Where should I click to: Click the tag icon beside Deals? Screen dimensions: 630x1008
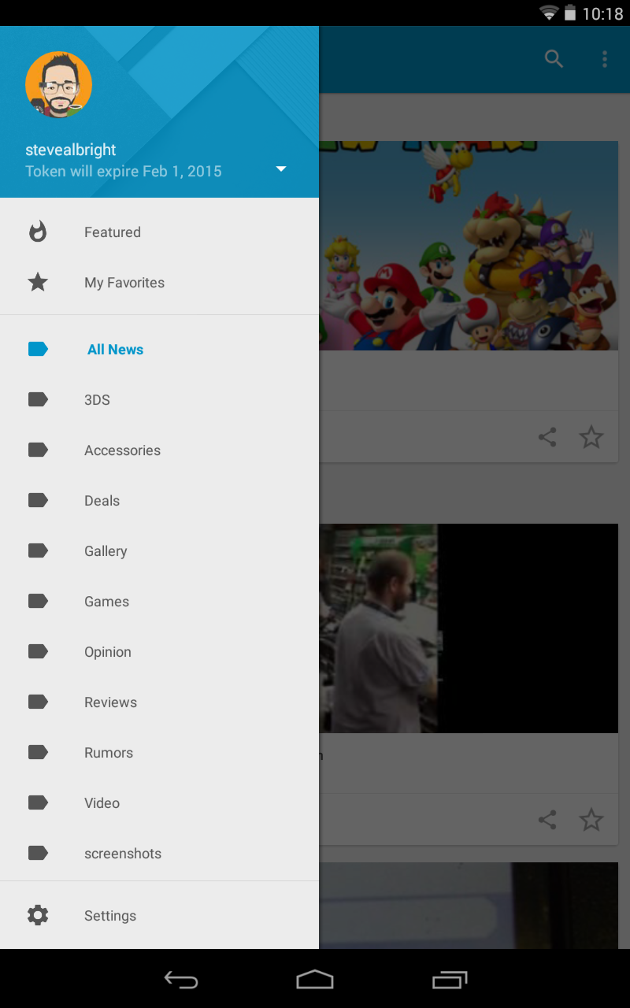point(38,500)
